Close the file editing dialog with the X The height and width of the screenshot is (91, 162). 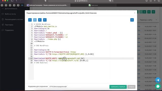click(135, 13)
